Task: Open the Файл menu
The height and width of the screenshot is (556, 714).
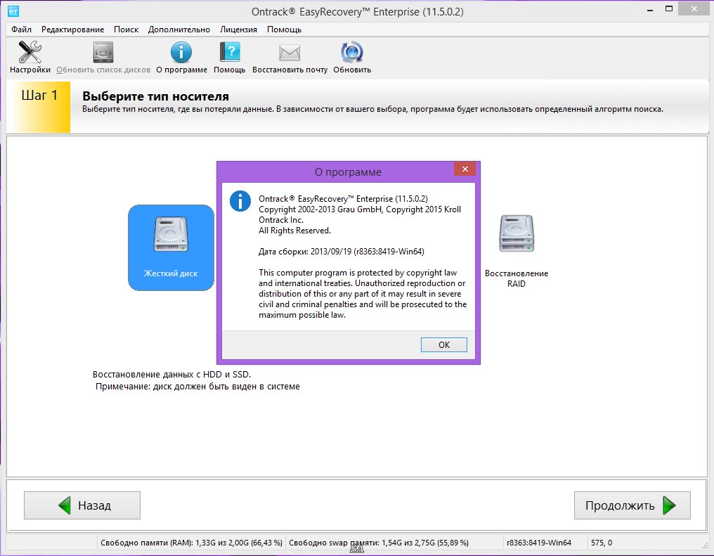Action: coord(21,30)
